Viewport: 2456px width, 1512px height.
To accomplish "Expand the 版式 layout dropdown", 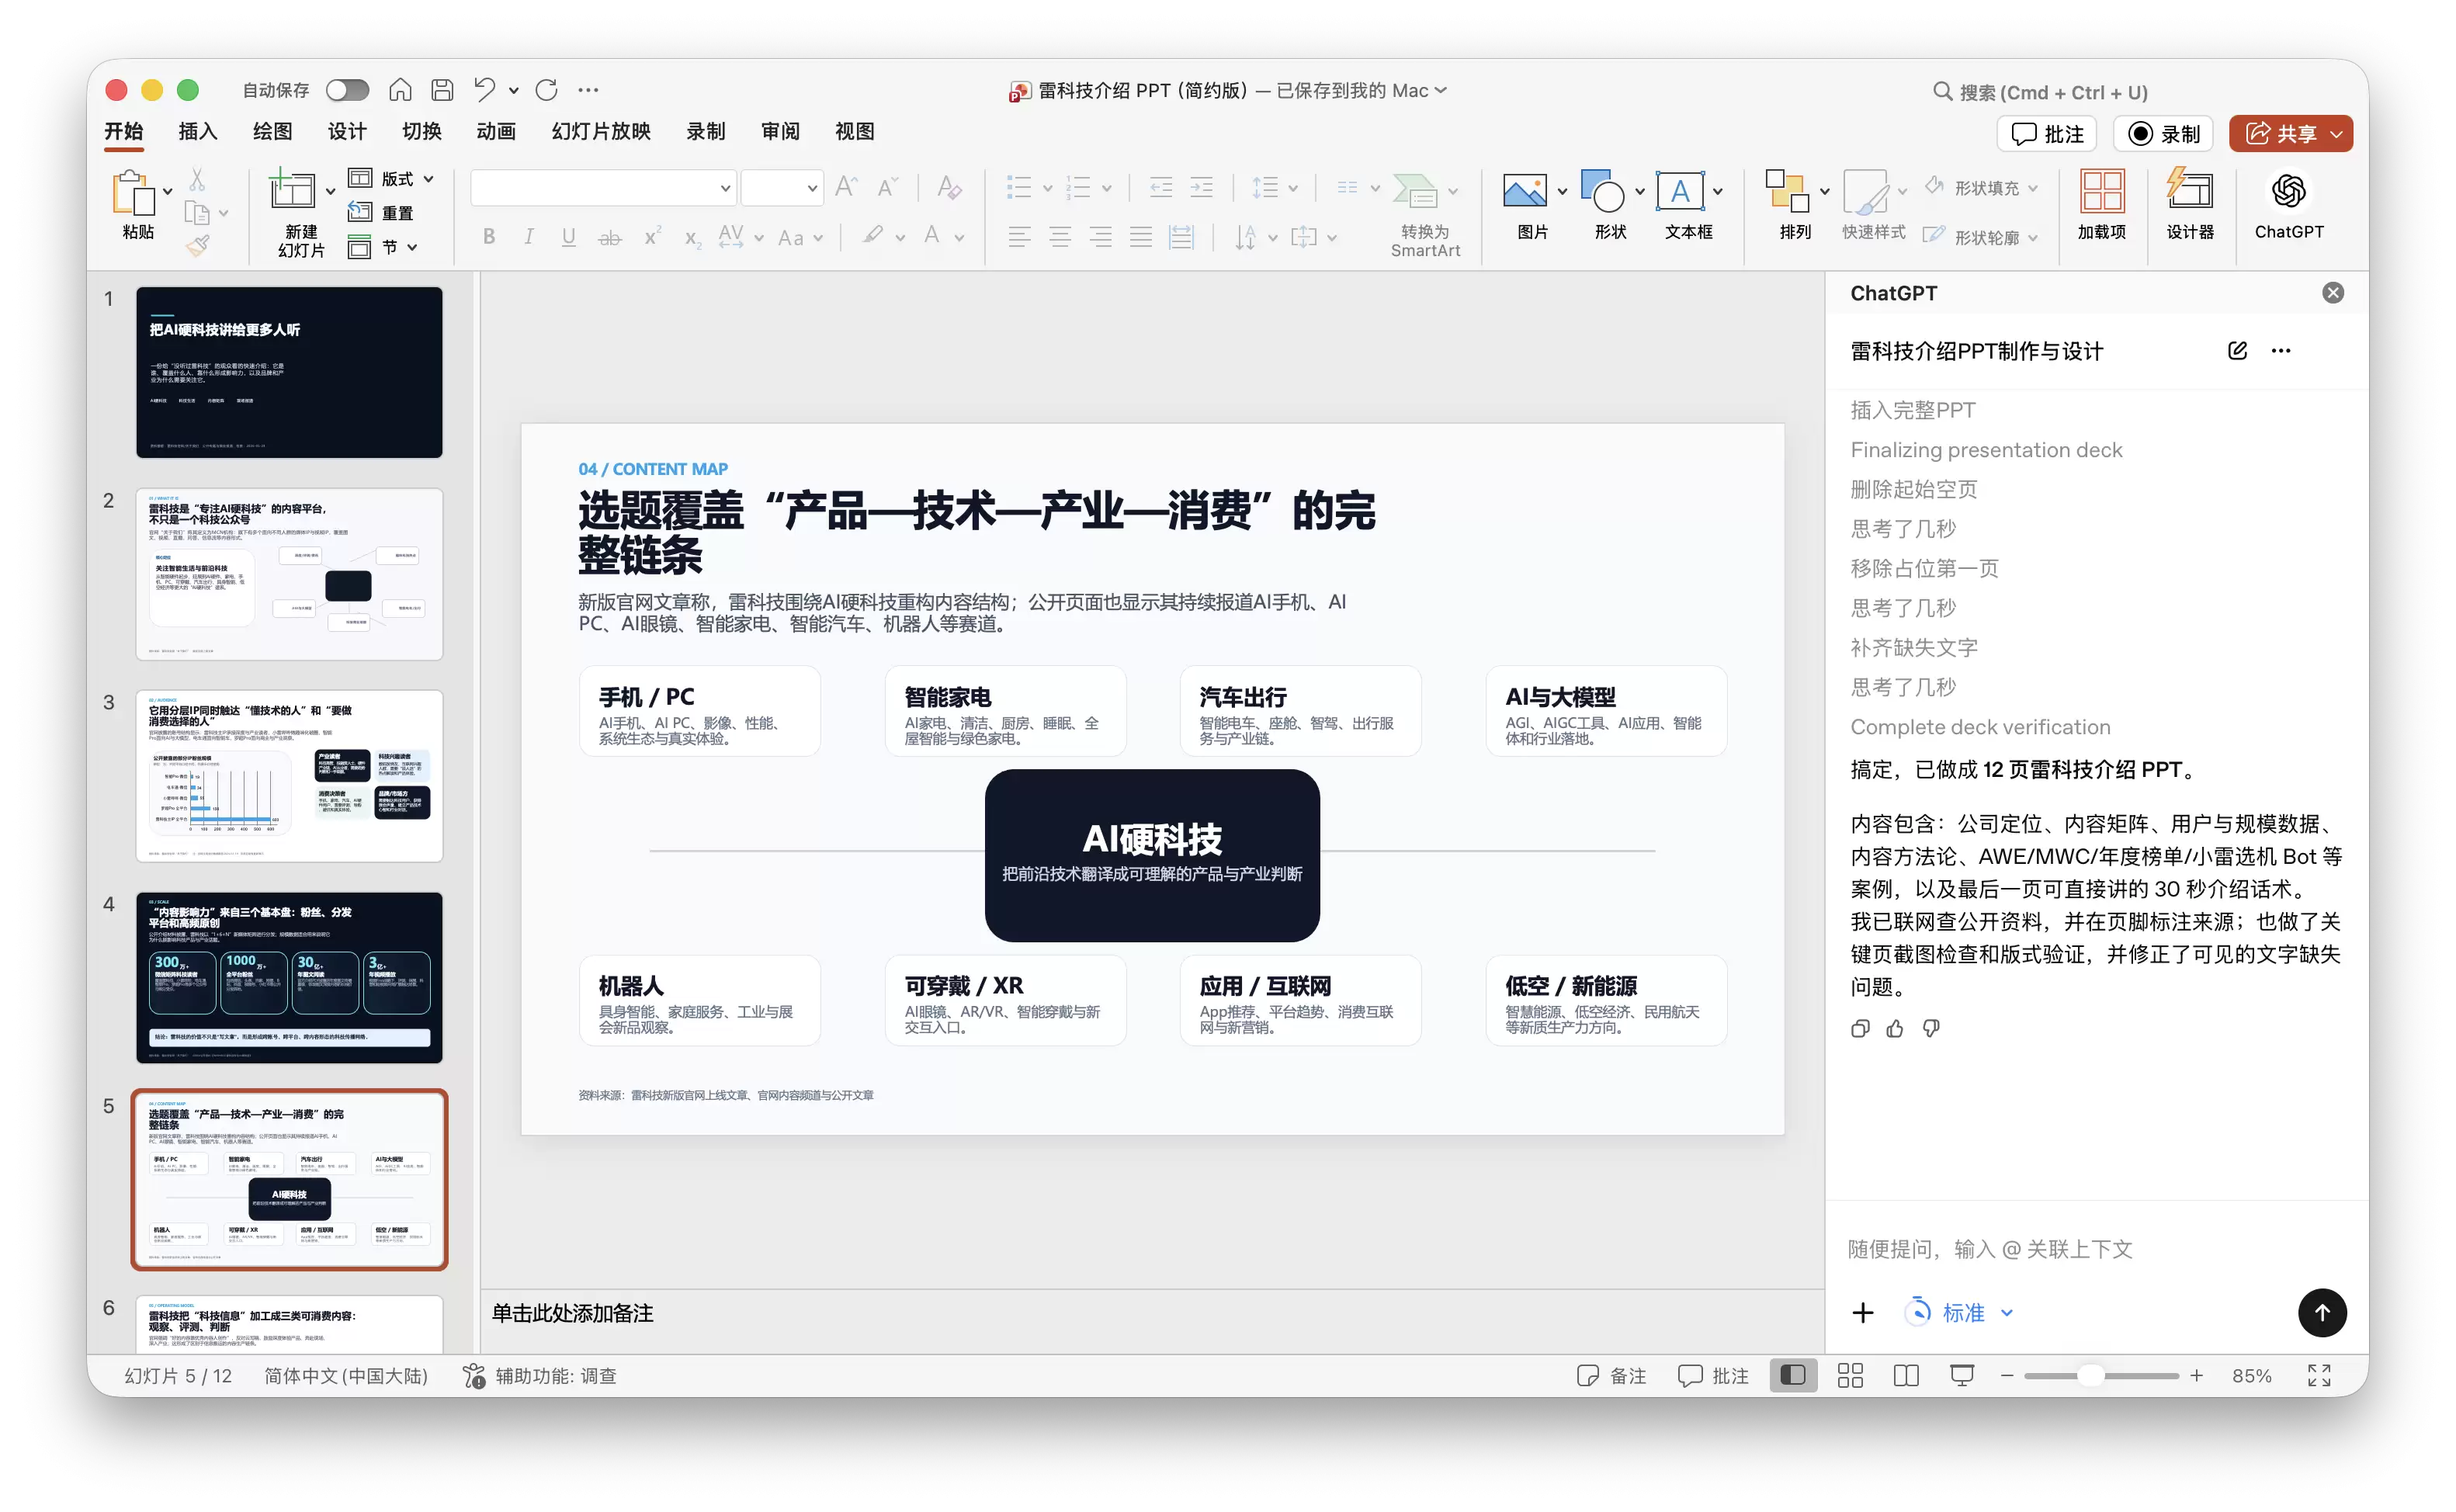I will point(429,179).
